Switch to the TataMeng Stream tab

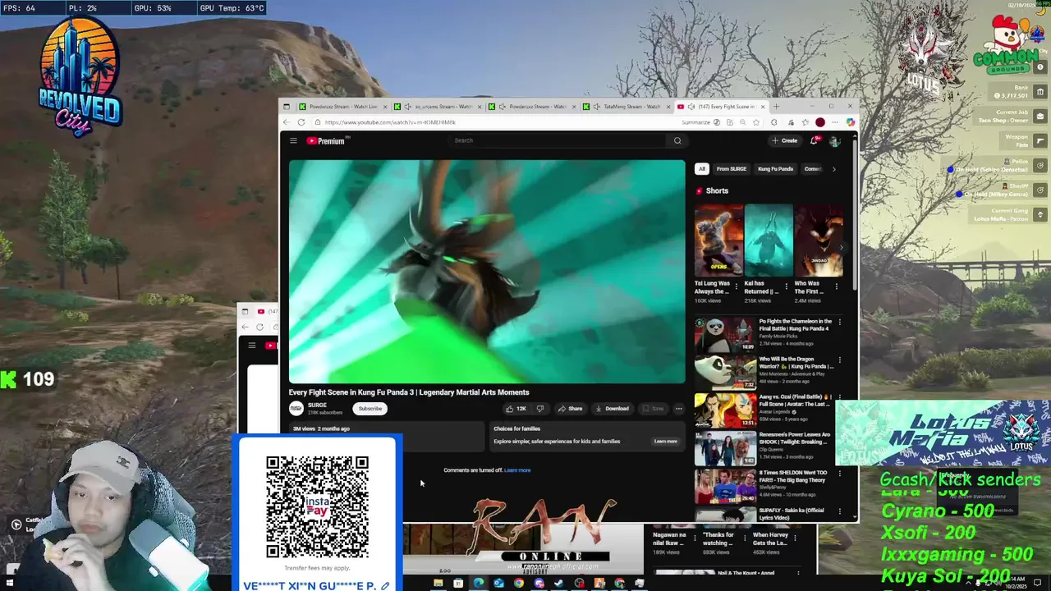(627, 107)
